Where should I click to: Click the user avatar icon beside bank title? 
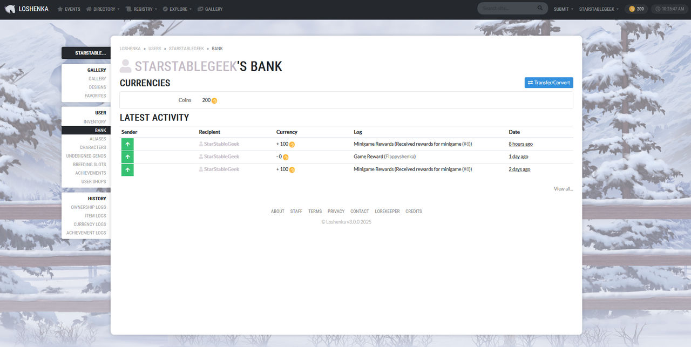tap(125, 66)
